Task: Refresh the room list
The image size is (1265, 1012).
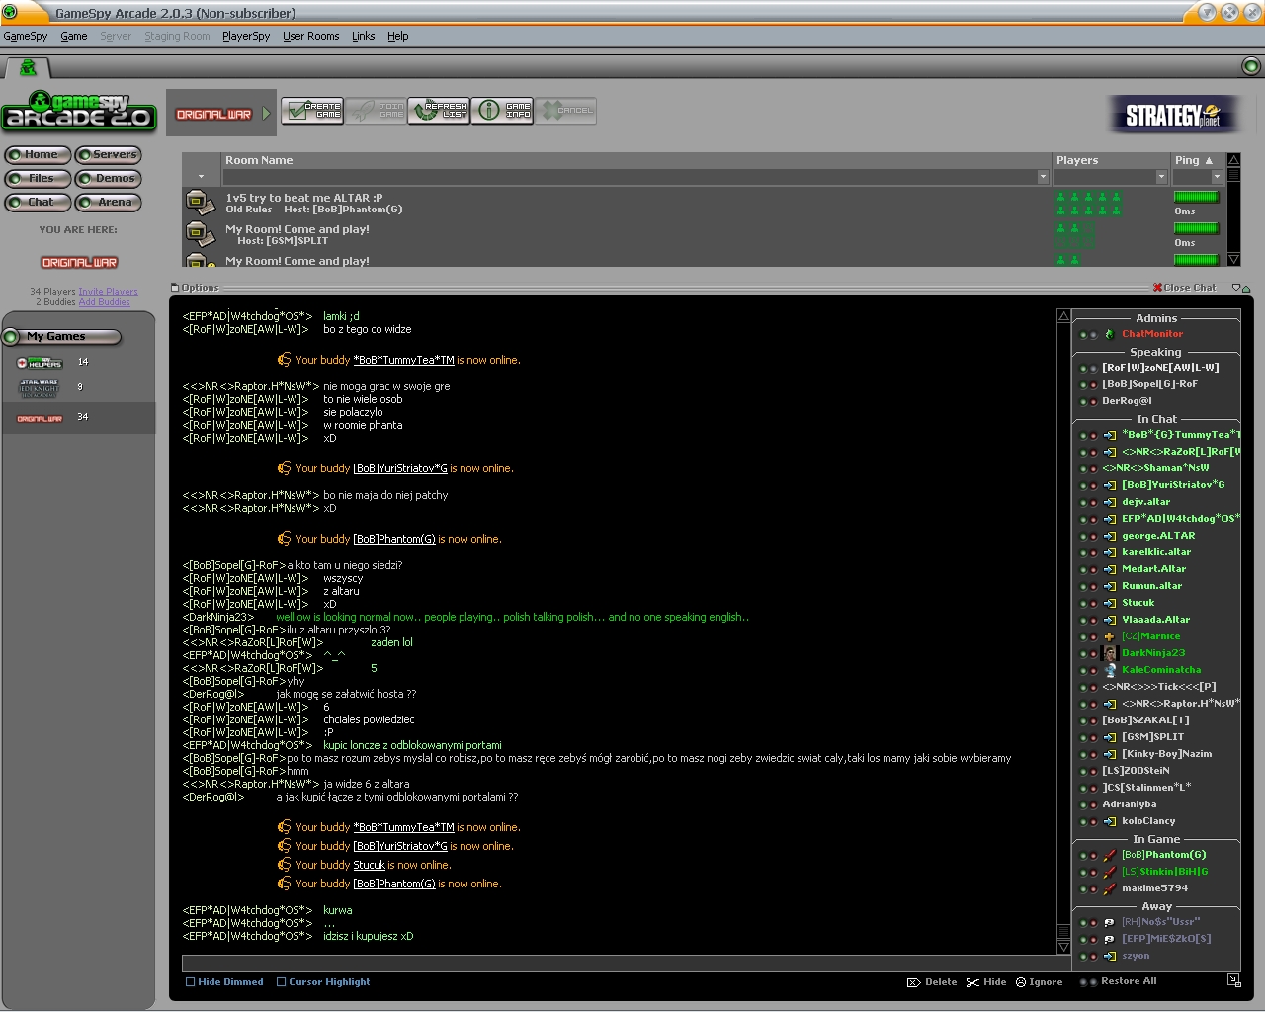Action: point(439,111)
